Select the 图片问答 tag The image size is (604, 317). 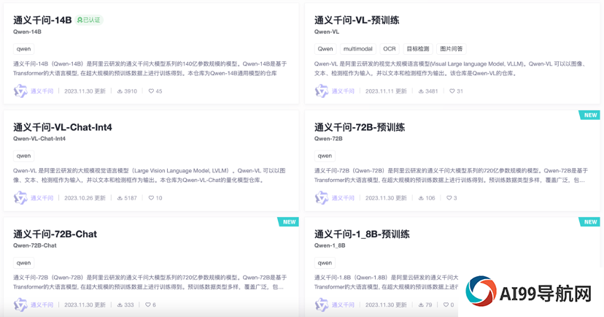[x=452, y=49]
